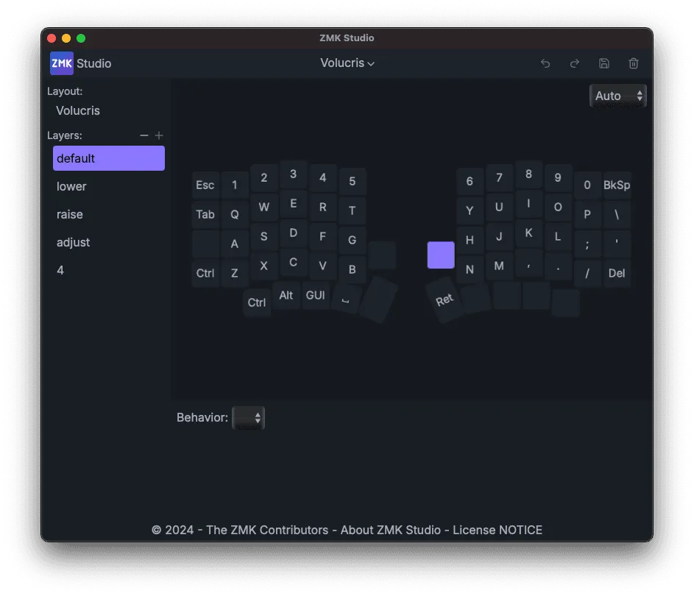The height and width of the screenshot is (596, 694).
Task: Select the semicolon key
Action: (x=587, y=244)
